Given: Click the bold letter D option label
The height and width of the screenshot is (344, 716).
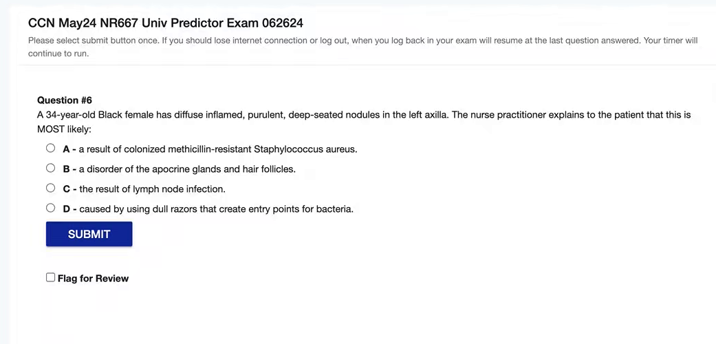Looking at the screenshot, I should pos(67,209).
